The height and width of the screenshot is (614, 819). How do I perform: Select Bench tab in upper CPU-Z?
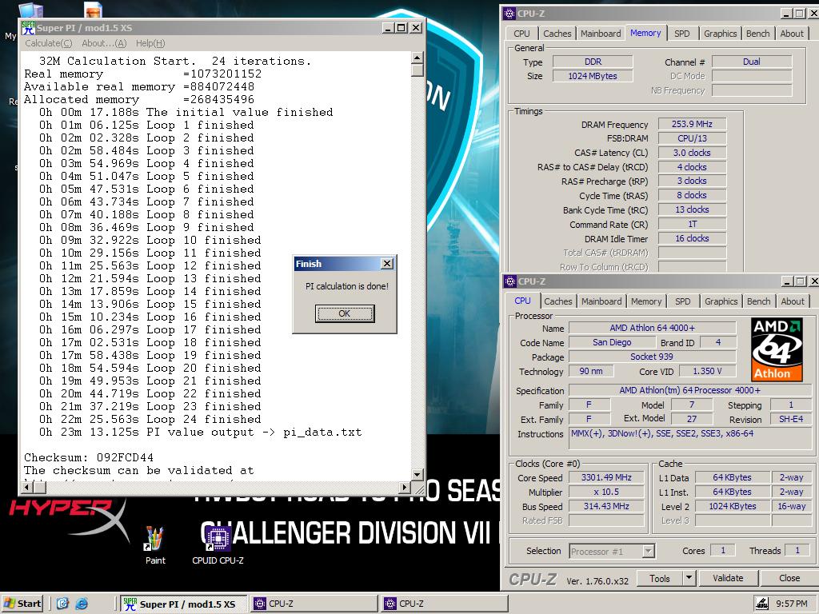(758, 34)
